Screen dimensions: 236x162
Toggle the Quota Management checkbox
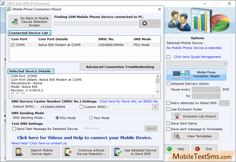tap(168, 57)
